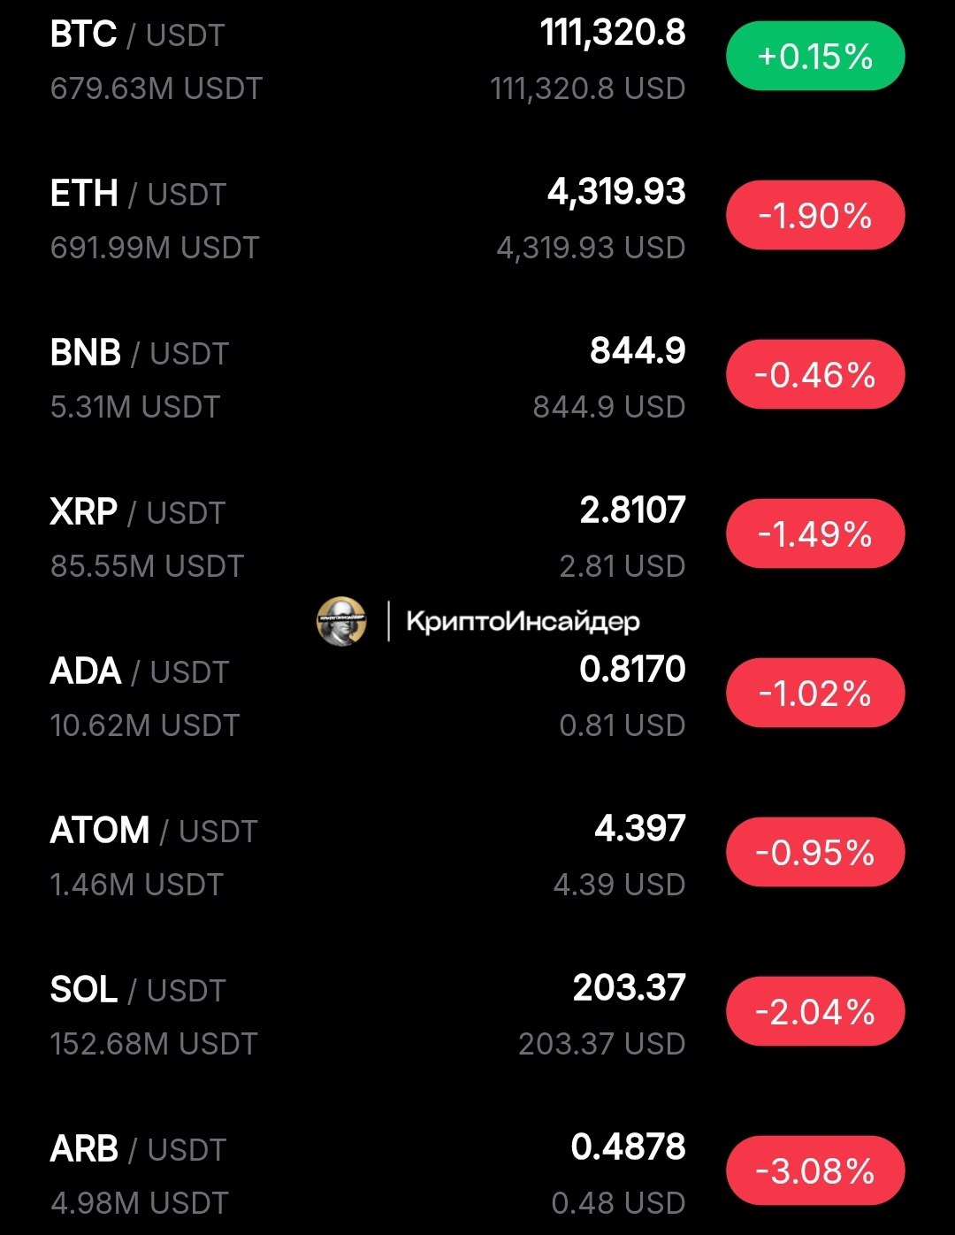Open the BTC / USDT pair row
Viewport: 955px width, 1235px height.
pos(477,60)
